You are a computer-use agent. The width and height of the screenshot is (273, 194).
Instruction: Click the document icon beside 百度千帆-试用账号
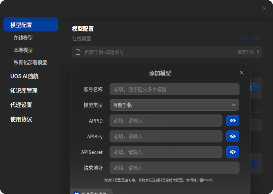click(x=78, y=52)
